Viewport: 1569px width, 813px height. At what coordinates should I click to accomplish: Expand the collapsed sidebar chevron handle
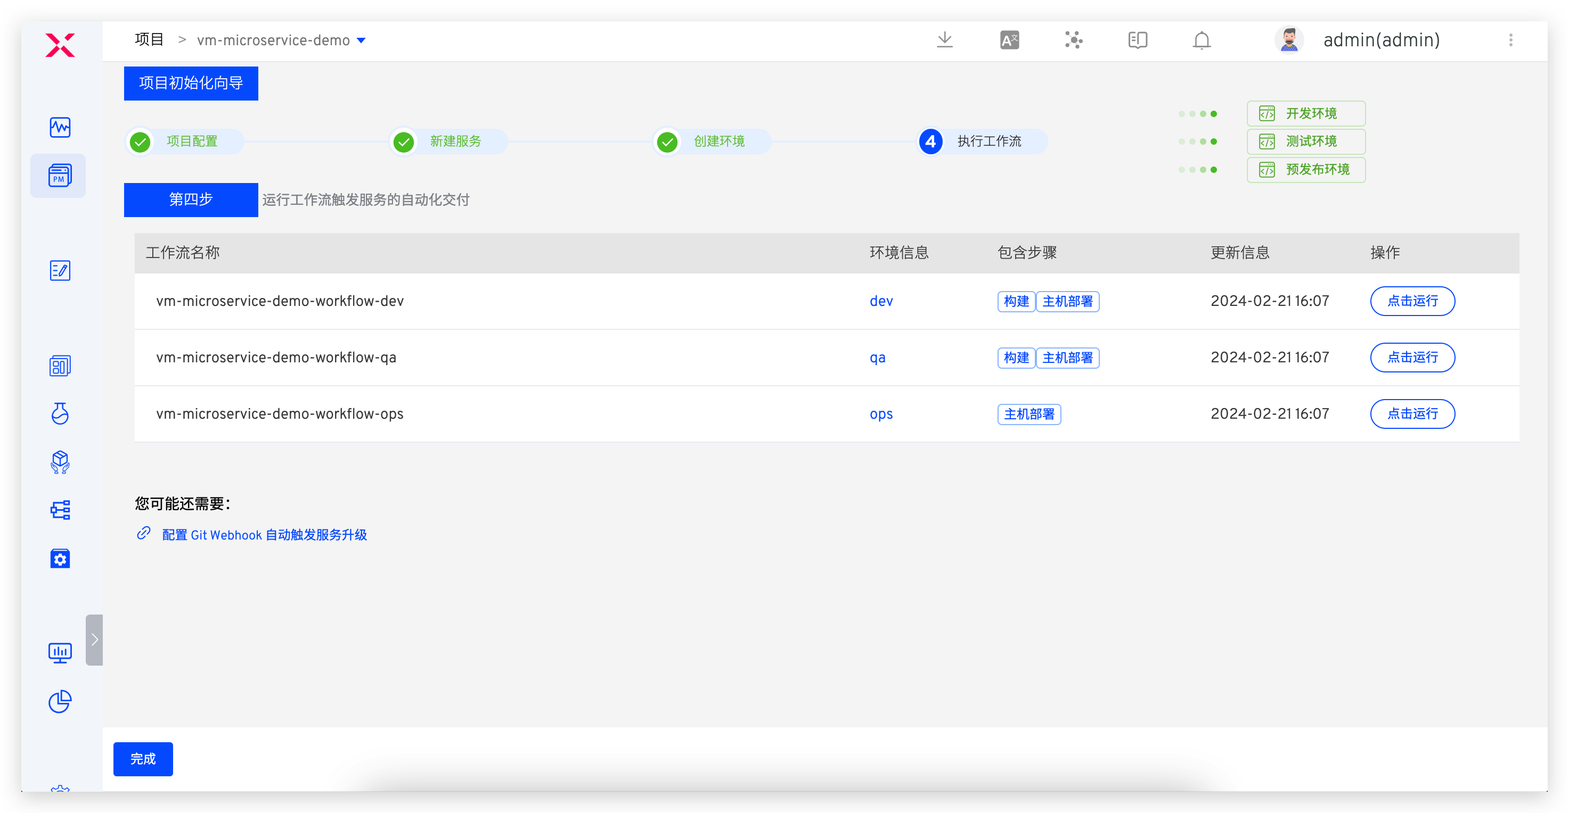94,639
